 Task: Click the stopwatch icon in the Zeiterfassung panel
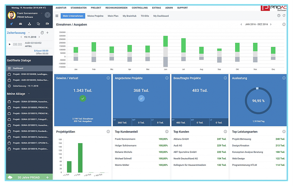[x=42, y=33]
